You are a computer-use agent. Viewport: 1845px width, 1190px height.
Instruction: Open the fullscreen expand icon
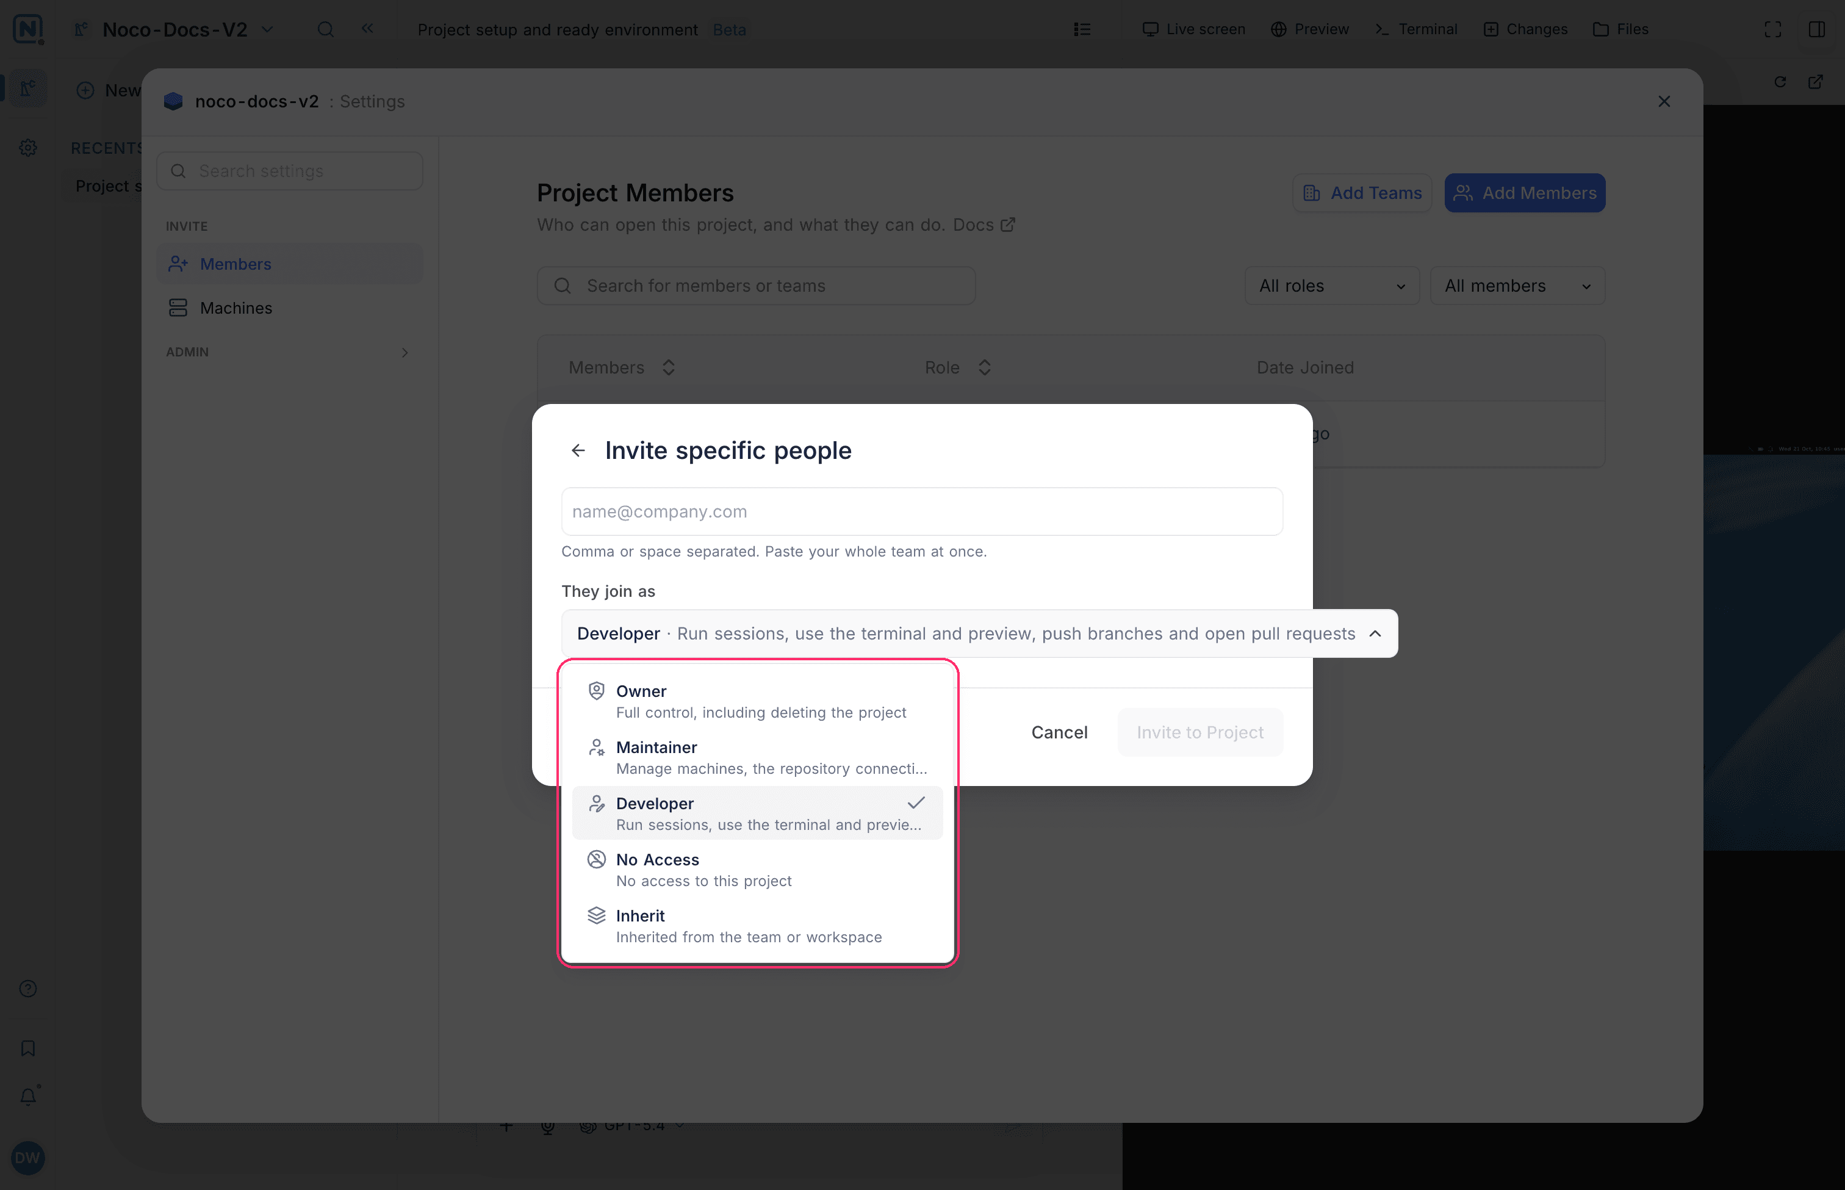(x=1773, y=29)
